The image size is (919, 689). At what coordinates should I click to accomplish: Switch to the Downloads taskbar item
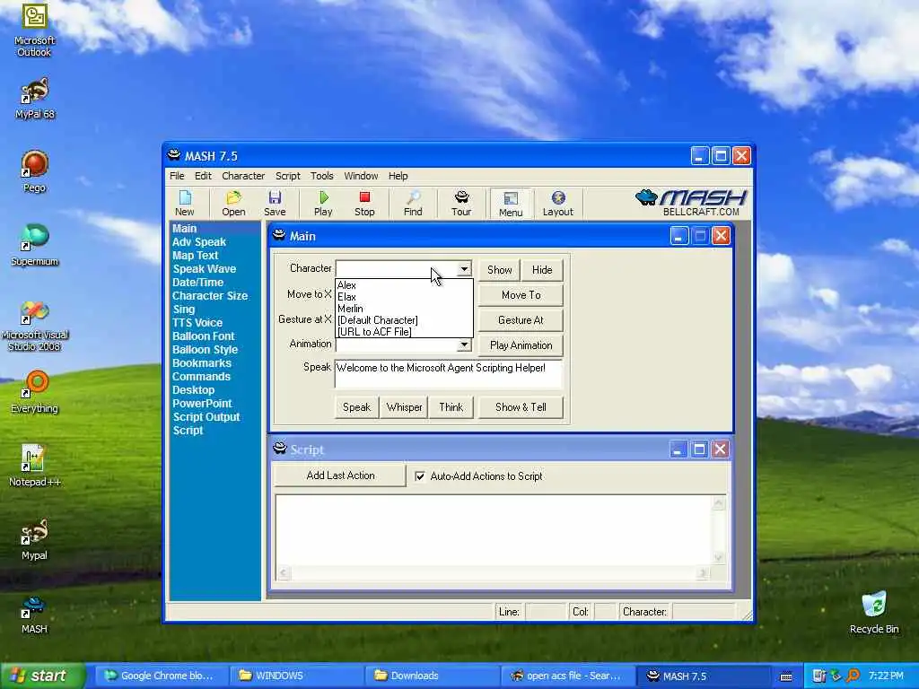coord(431,676)
